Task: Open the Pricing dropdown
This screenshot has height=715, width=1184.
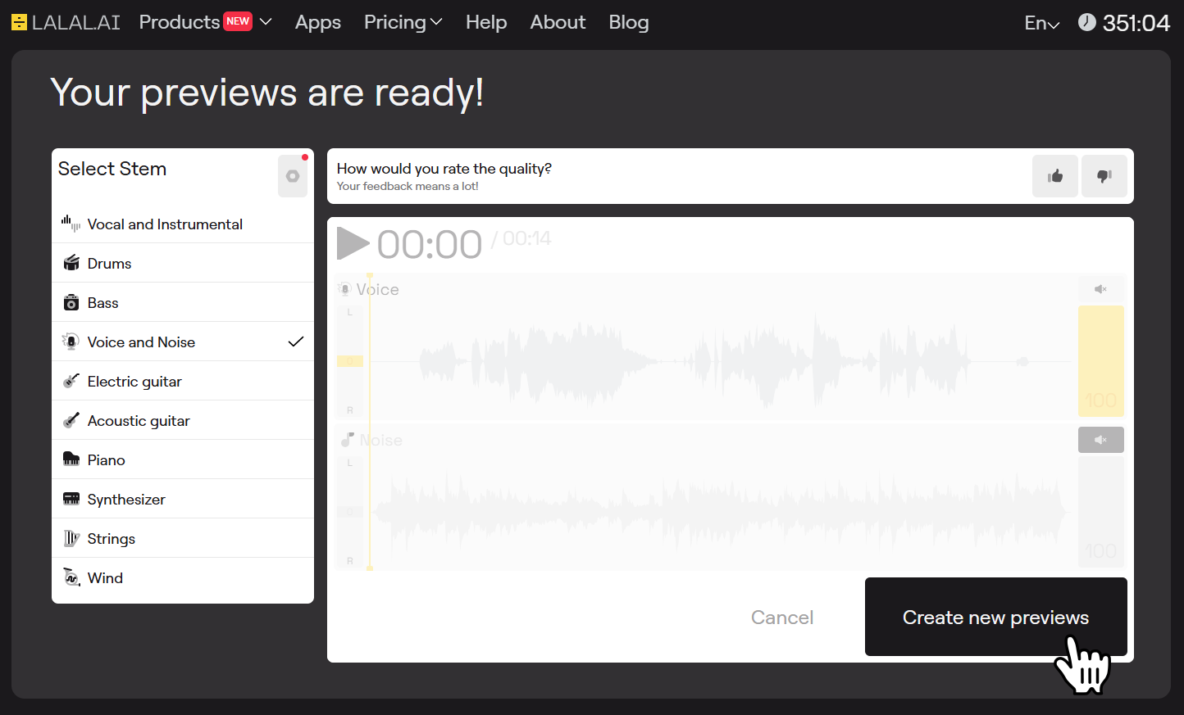Action: pos(403,22)
